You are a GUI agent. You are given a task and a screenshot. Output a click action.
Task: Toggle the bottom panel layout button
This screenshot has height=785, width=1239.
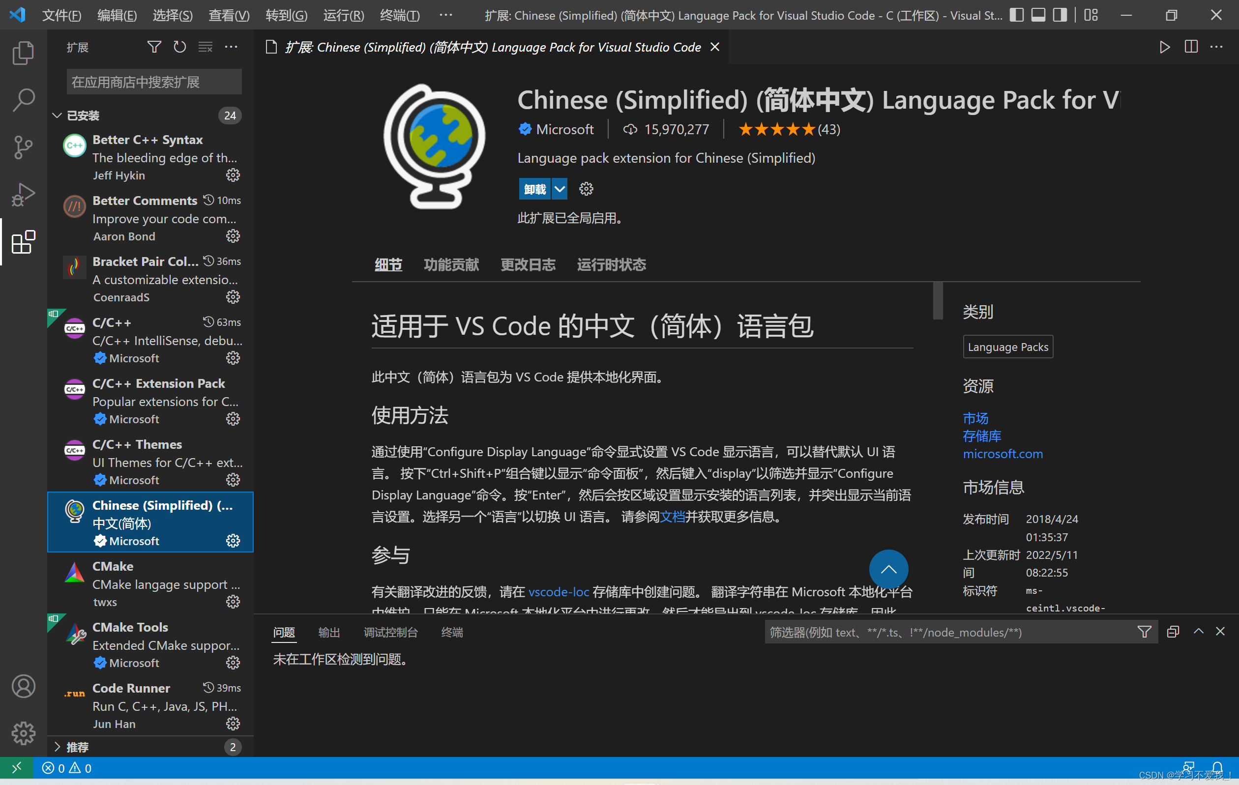pos(1038,15)
